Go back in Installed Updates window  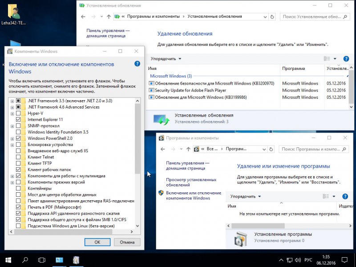pyautogui.click(x=83, y=16)
